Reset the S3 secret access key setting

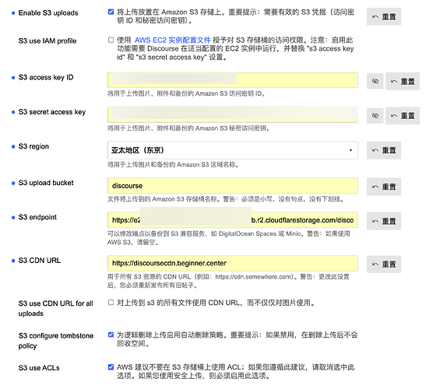click(403, 115)
